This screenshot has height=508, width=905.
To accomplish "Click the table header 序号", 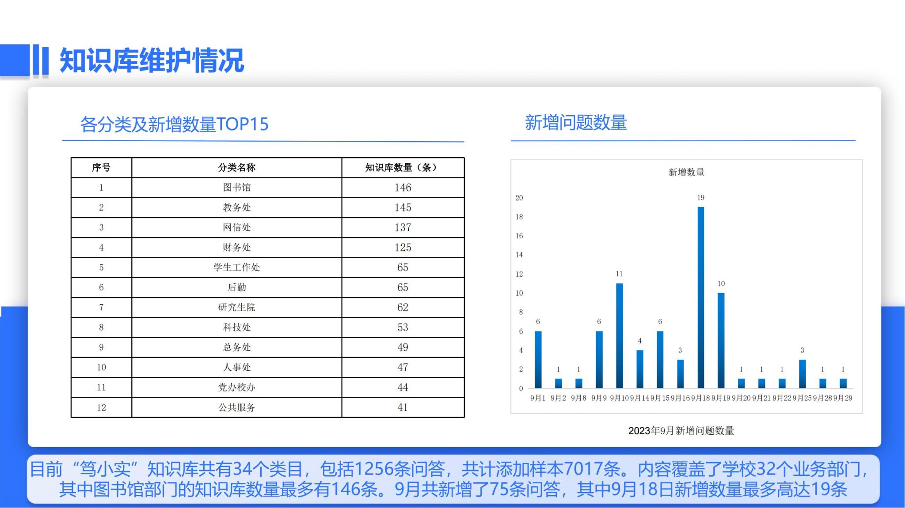I will (101, 168).
